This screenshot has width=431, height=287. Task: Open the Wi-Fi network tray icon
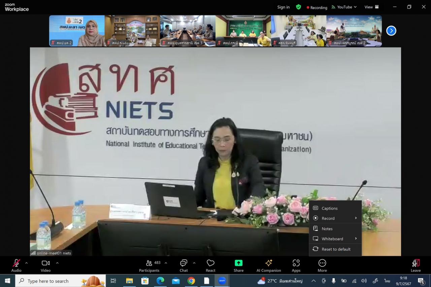354,281
